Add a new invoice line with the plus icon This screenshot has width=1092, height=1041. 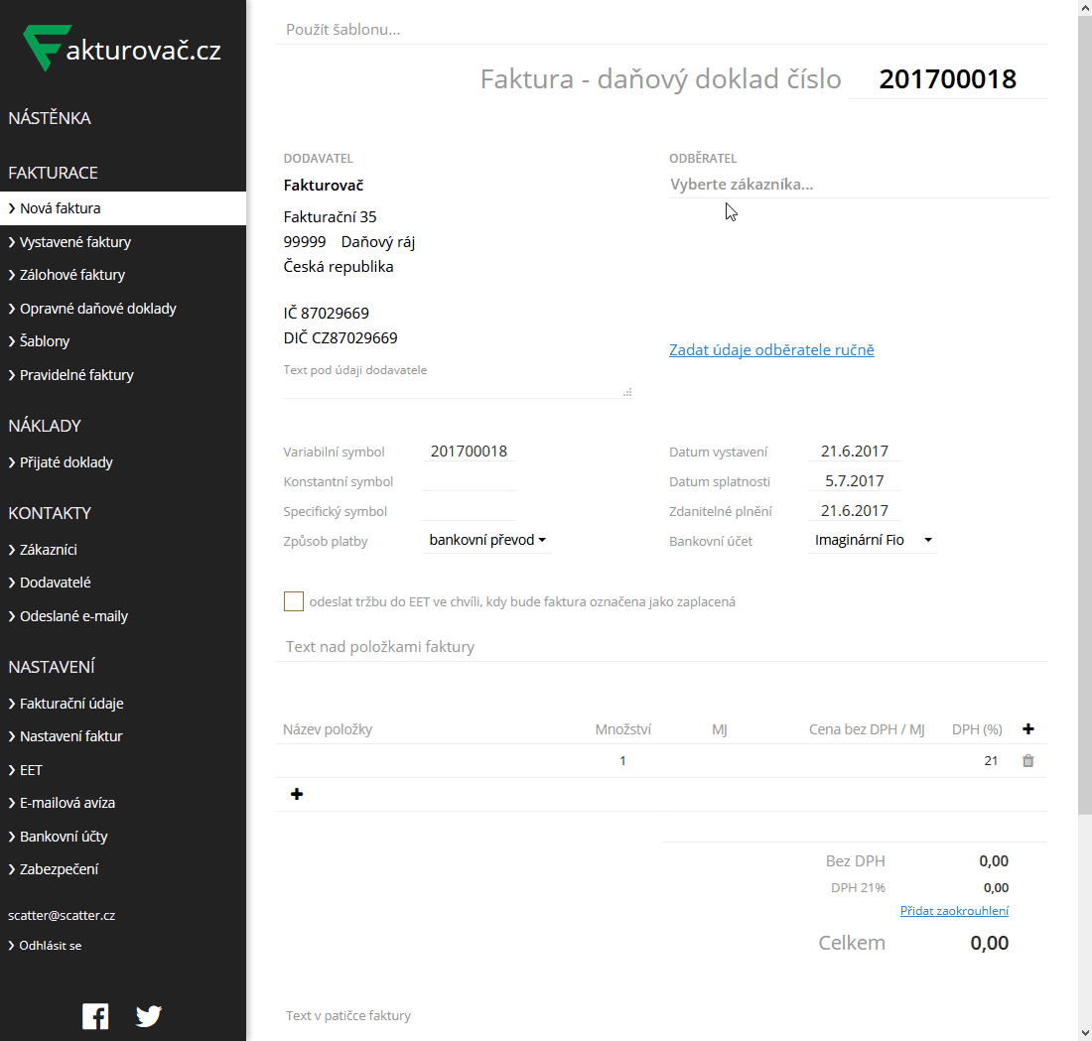(x=296, y=793)
